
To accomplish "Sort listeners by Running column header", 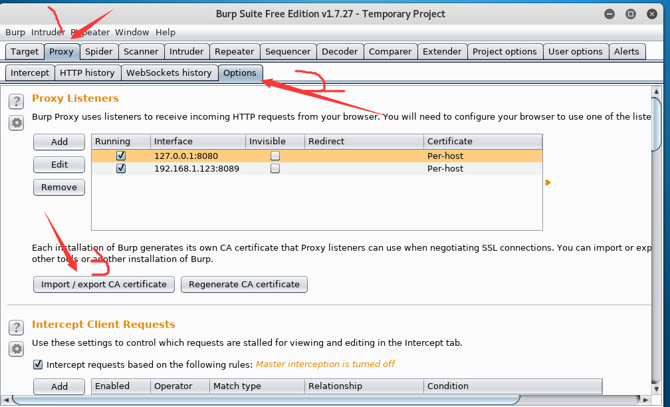I will coord(121,142).
